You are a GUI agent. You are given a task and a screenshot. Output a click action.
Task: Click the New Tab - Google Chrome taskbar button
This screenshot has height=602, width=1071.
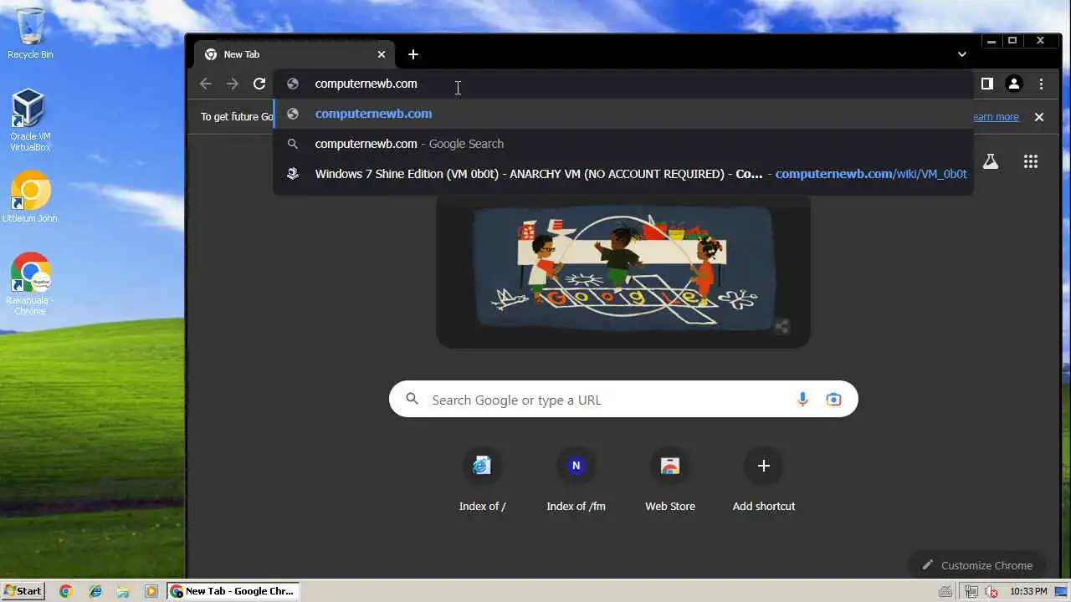[233, 591]
